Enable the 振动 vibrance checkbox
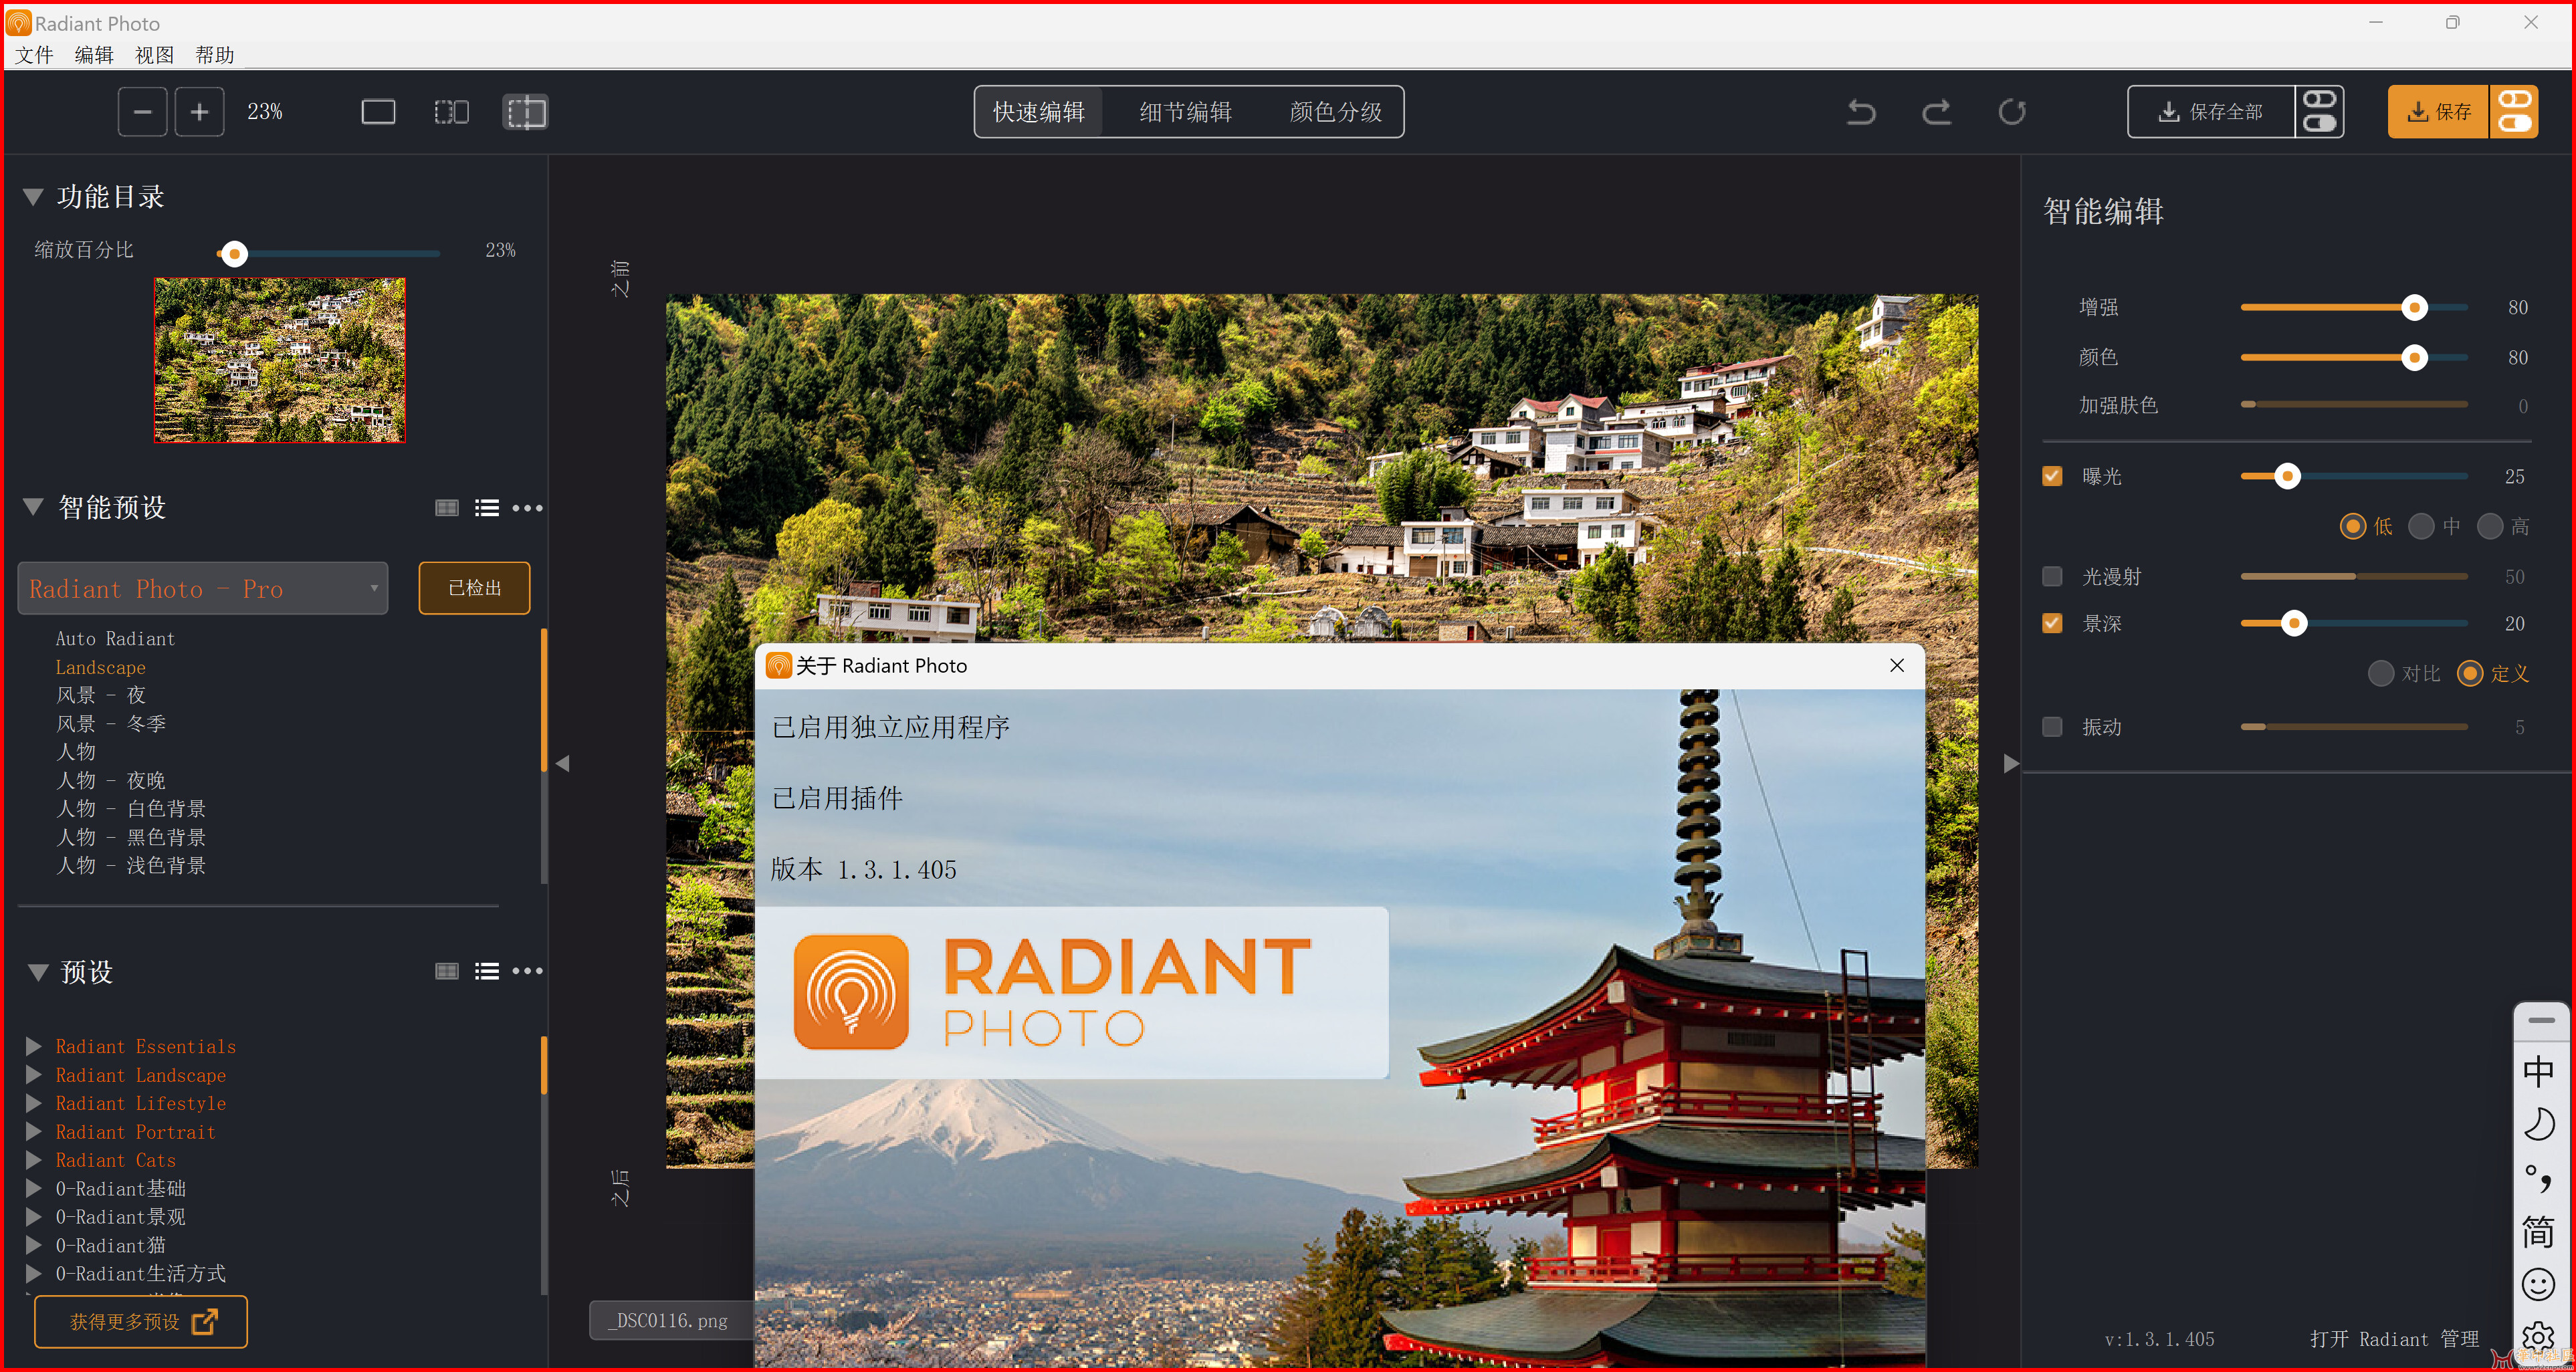The width and height of the screenshot is (2576, 1372). coord(2052,727)
